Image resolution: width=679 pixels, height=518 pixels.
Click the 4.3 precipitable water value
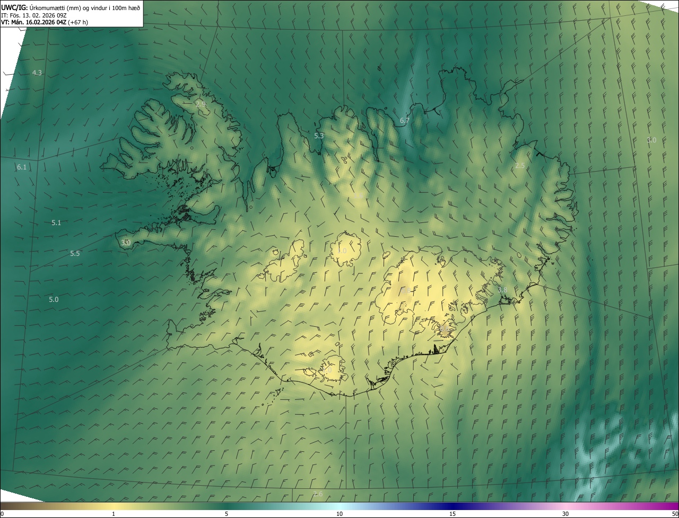[x=37, y=73]
